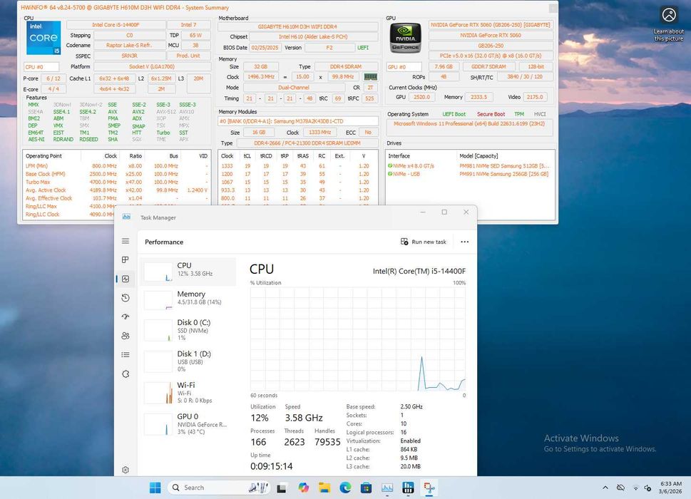691x499 pixels.
Task: Click the Windows taskbar Search box
Action: tap(220, 488)
